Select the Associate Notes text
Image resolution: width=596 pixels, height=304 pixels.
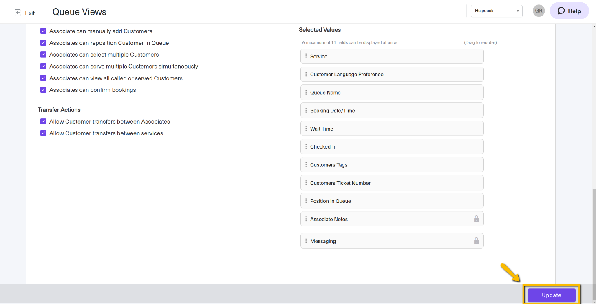[329, 220]
